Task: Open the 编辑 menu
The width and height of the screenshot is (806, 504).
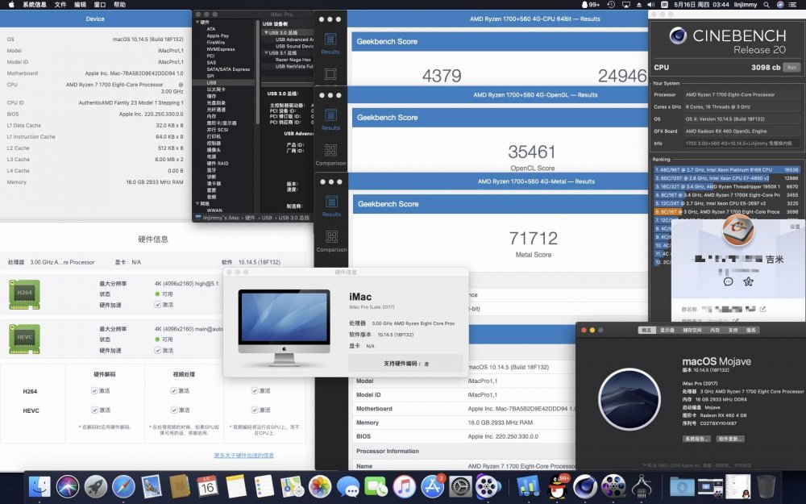Action: pos(80,5)
